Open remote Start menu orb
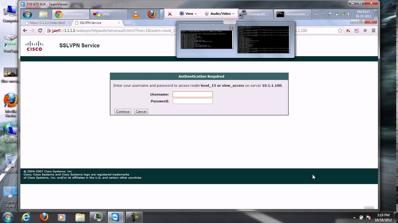The width and height of the screenshot is (398, 223). (x=27, y=14)
